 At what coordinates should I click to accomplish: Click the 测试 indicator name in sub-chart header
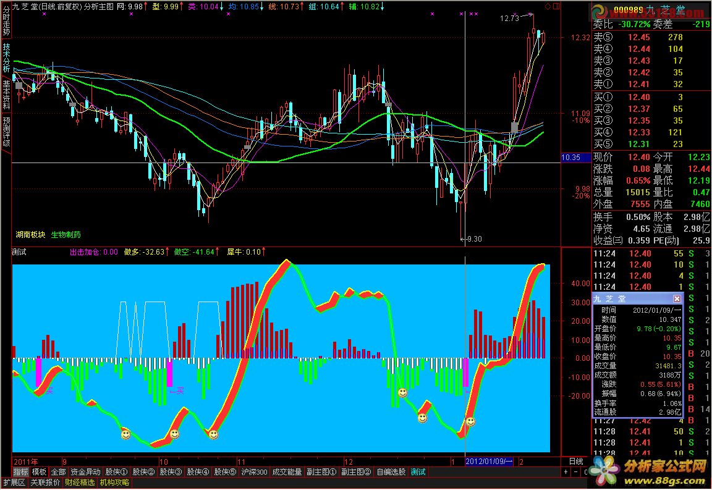[x=19, y=252]
